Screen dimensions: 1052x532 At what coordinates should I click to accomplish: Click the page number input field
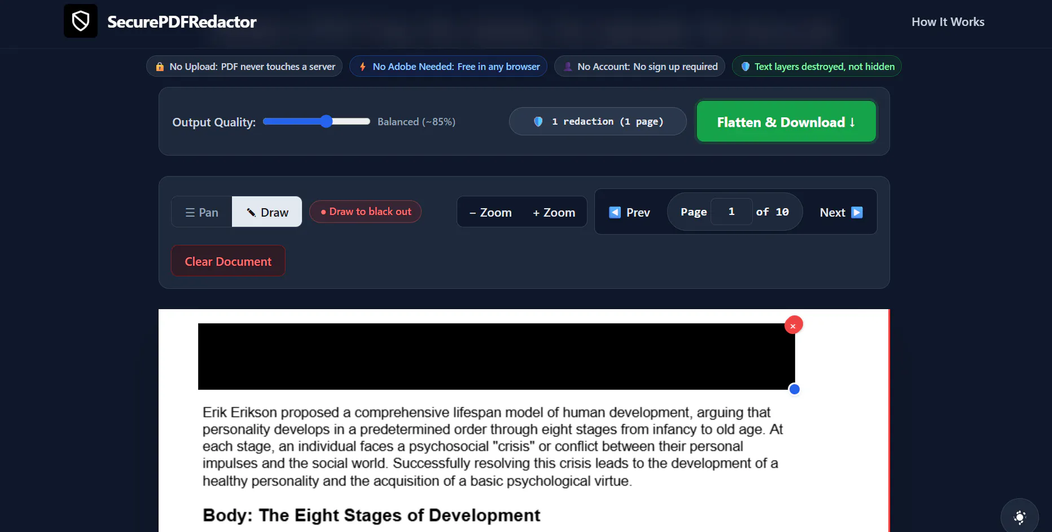731,212
